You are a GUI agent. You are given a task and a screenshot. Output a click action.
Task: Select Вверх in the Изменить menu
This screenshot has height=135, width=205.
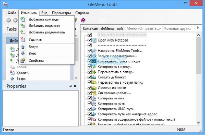(x=47, y=47)
